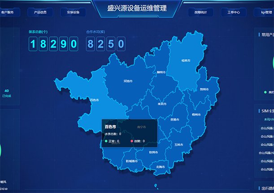Select 河池市 on the map
The height and width of the screenshot is (193, 274).
click(x=128, y=81)
